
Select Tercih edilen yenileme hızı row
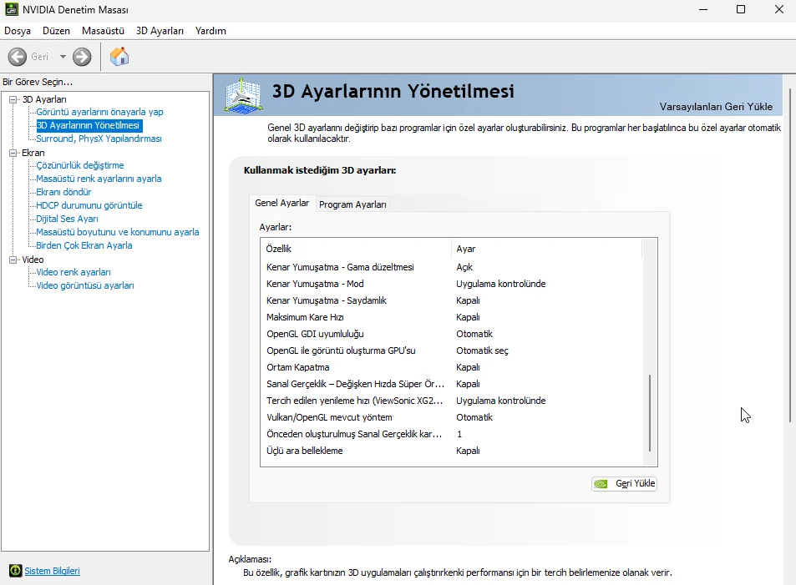pyautogui.click(x=452, y=401)
